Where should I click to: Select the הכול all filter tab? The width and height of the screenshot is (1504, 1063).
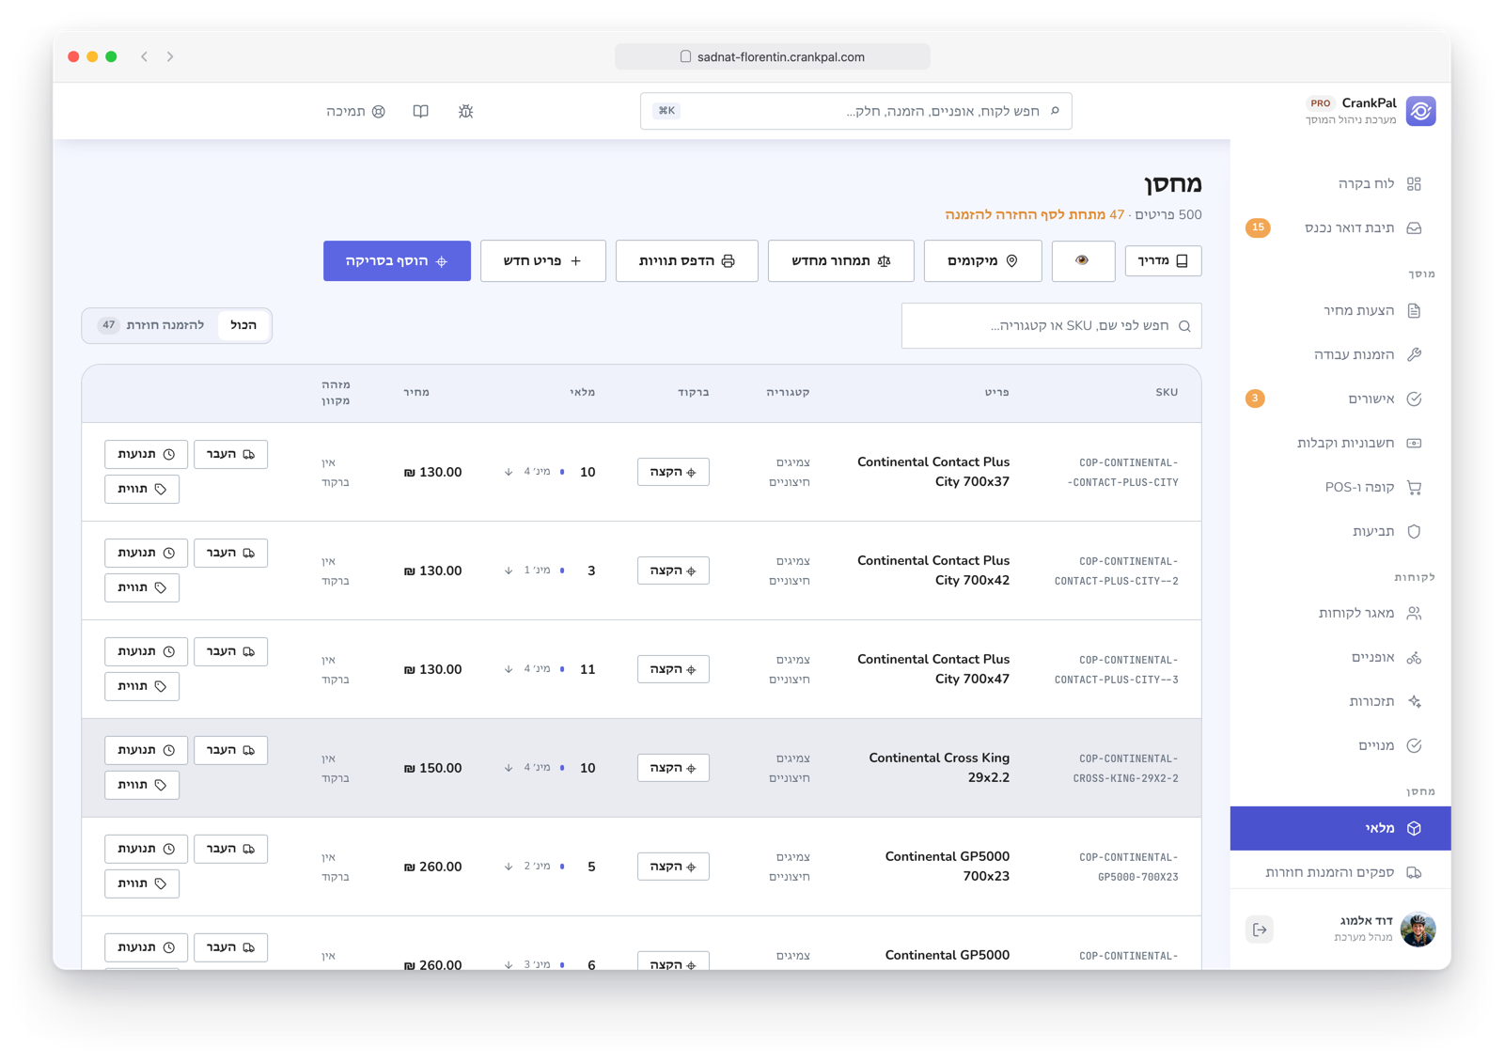243,325
